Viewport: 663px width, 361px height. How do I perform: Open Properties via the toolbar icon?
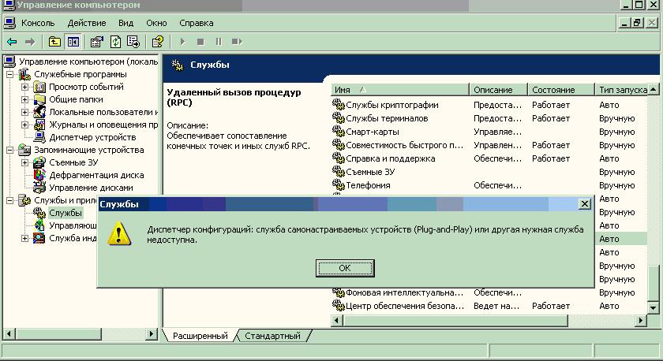tap(97, 42)
